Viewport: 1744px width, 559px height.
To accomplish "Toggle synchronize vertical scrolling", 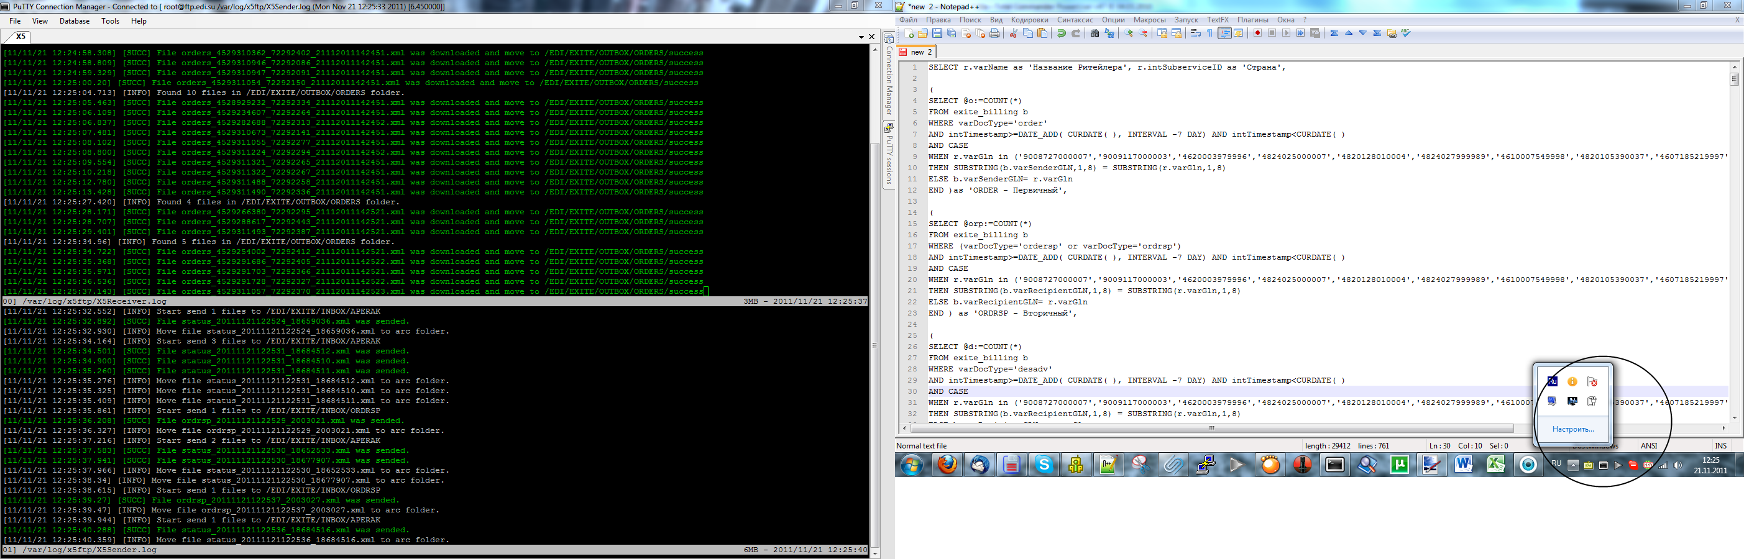I will pos(1162,33).
